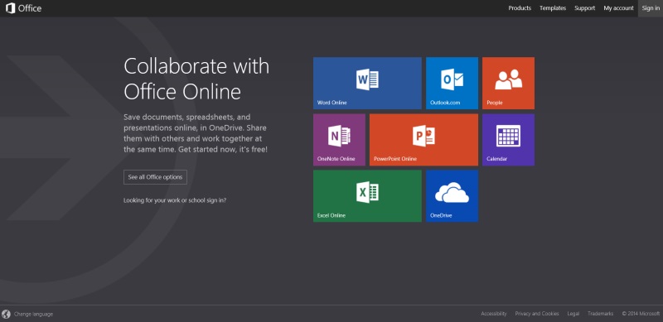Screen dimensions: 663x322
Task: Click the Office wordmark text
Action: pyautogui.click(x=30, y=8)
